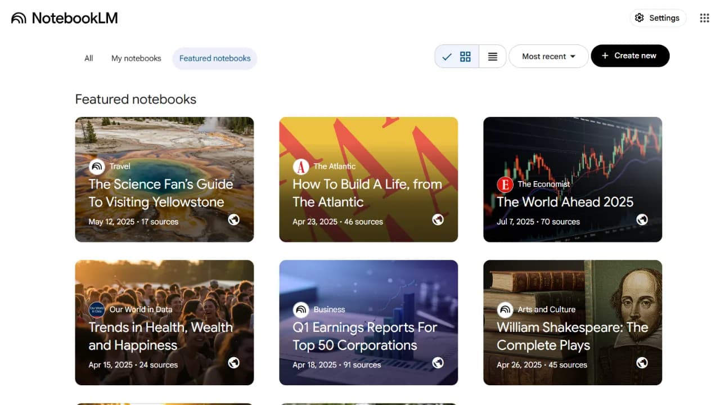Open the Google apps grid
Viewport: 720px width, 405px height.
(704, 18)
